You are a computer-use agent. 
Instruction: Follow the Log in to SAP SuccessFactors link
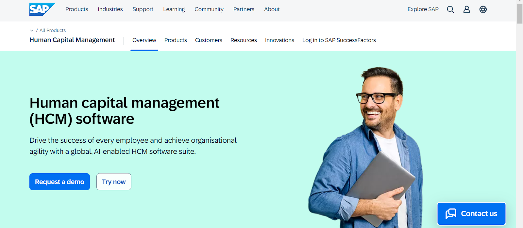click(339, 40)
